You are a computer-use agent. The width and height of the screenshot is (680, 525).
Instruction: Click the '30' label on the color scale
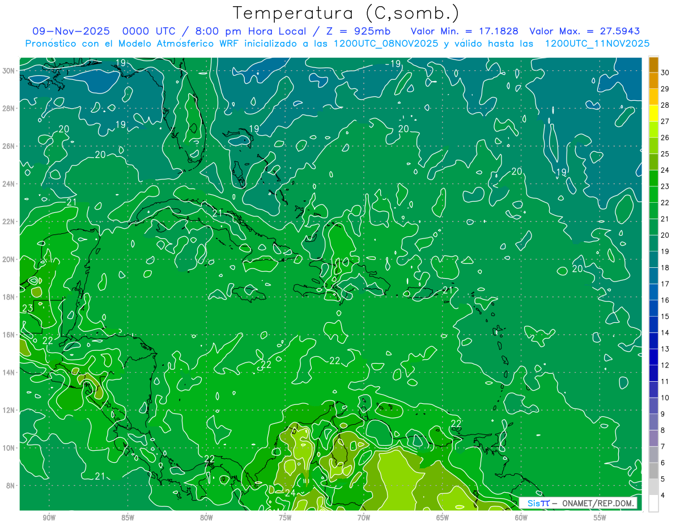(665, 72)
